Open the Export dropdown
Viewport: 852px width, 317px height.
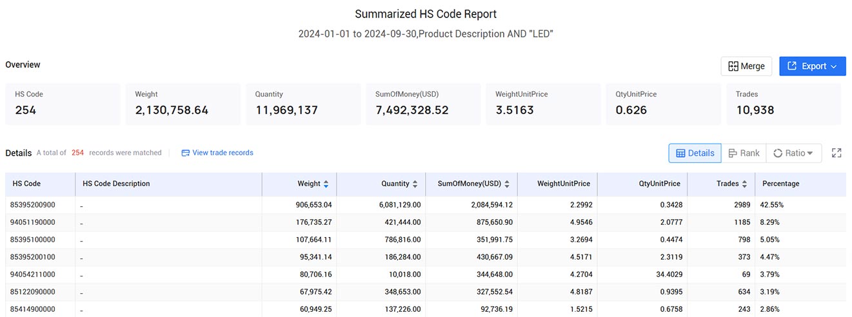(x=813, y=66)
